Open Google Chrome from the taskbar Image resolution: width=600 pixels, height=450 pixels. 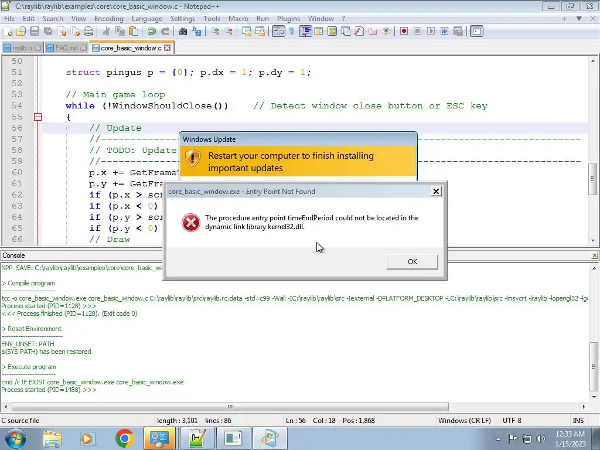pyautogui.click(x=124, y=438)
